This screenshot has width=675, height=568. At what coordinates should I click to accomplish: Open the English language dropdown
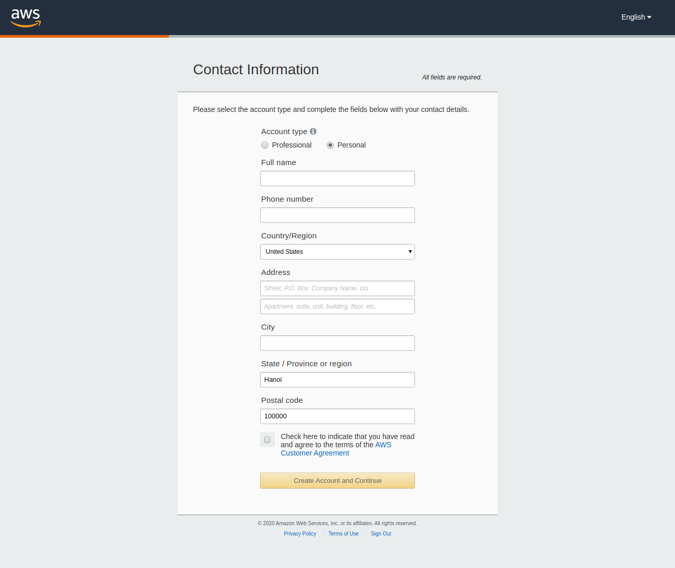point(636,17)
